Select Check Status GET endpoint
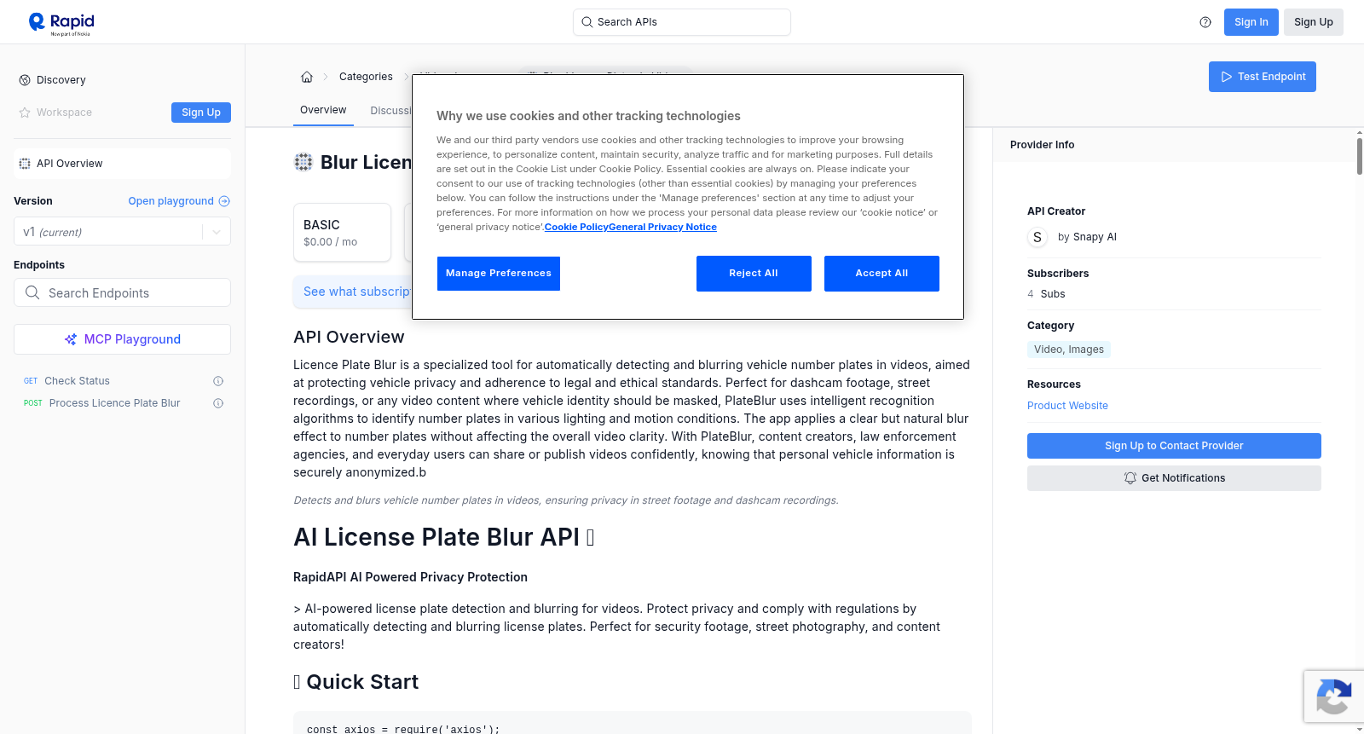1364x734 pixels. coord(122,381)
